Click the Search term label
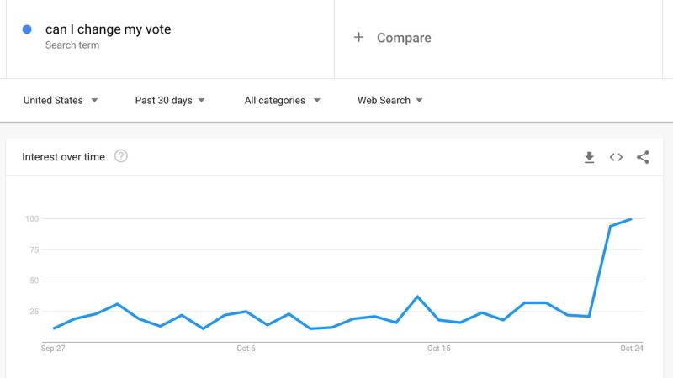This screenshot has height=378, width=673. click(x=72, y=45)
